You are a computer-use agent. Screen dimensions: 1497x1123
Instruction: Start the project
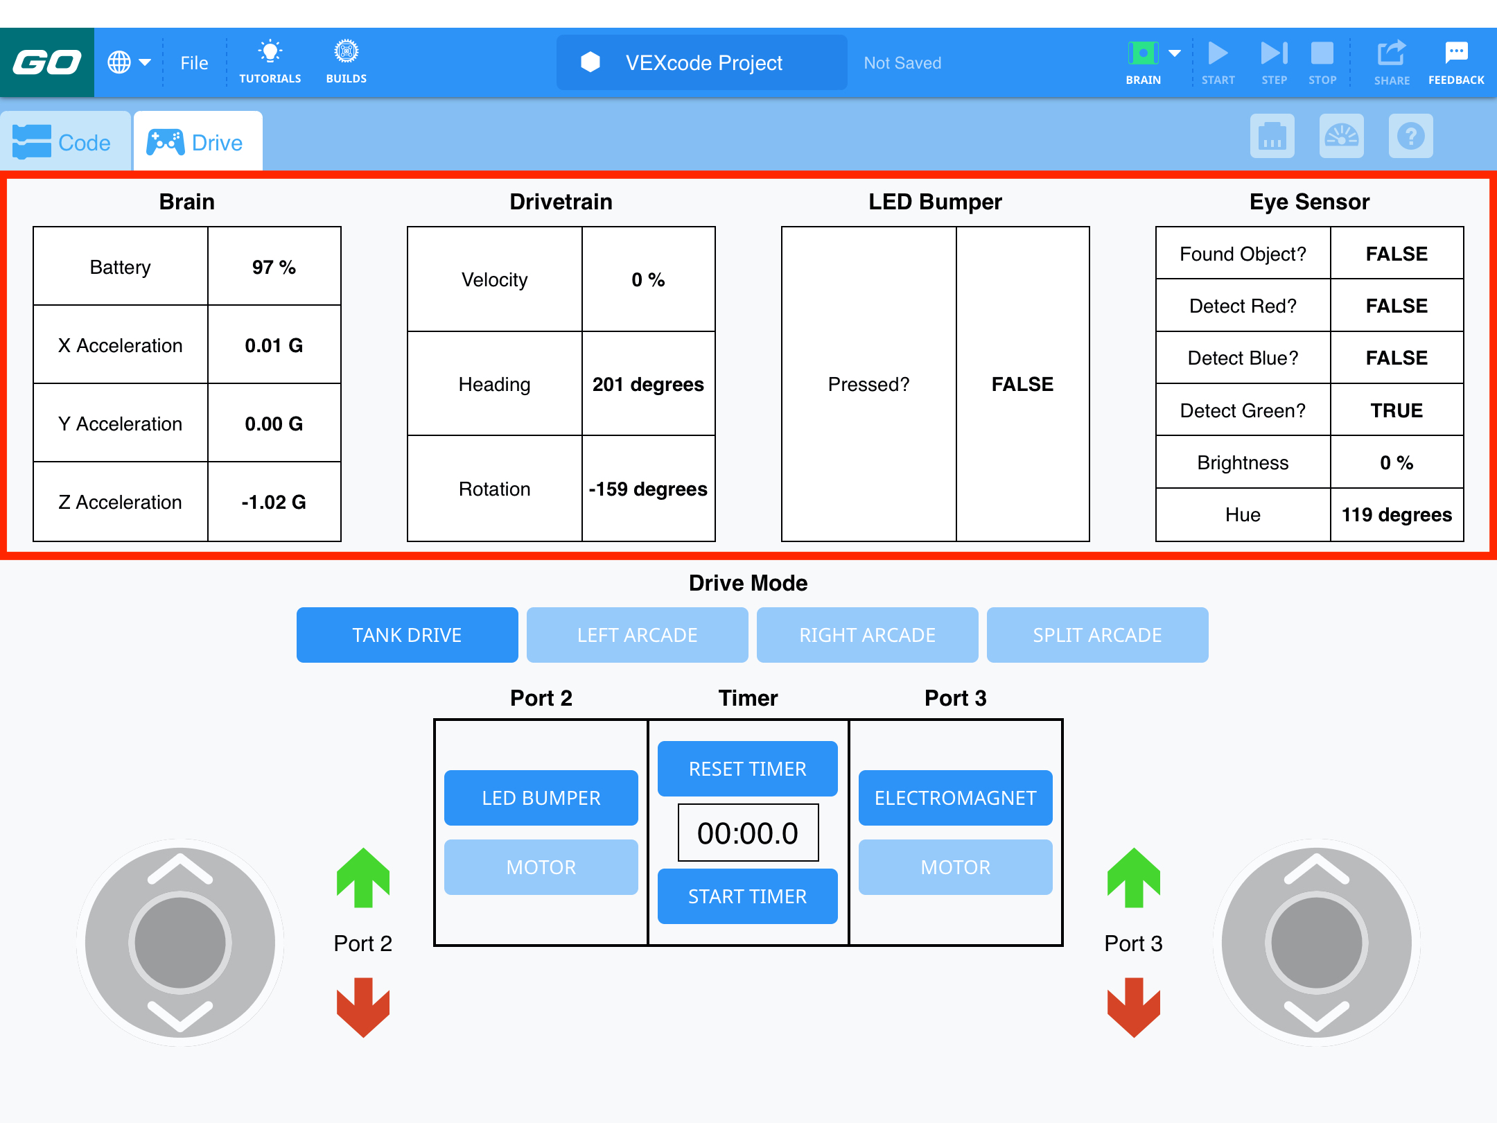point(1218,61)
